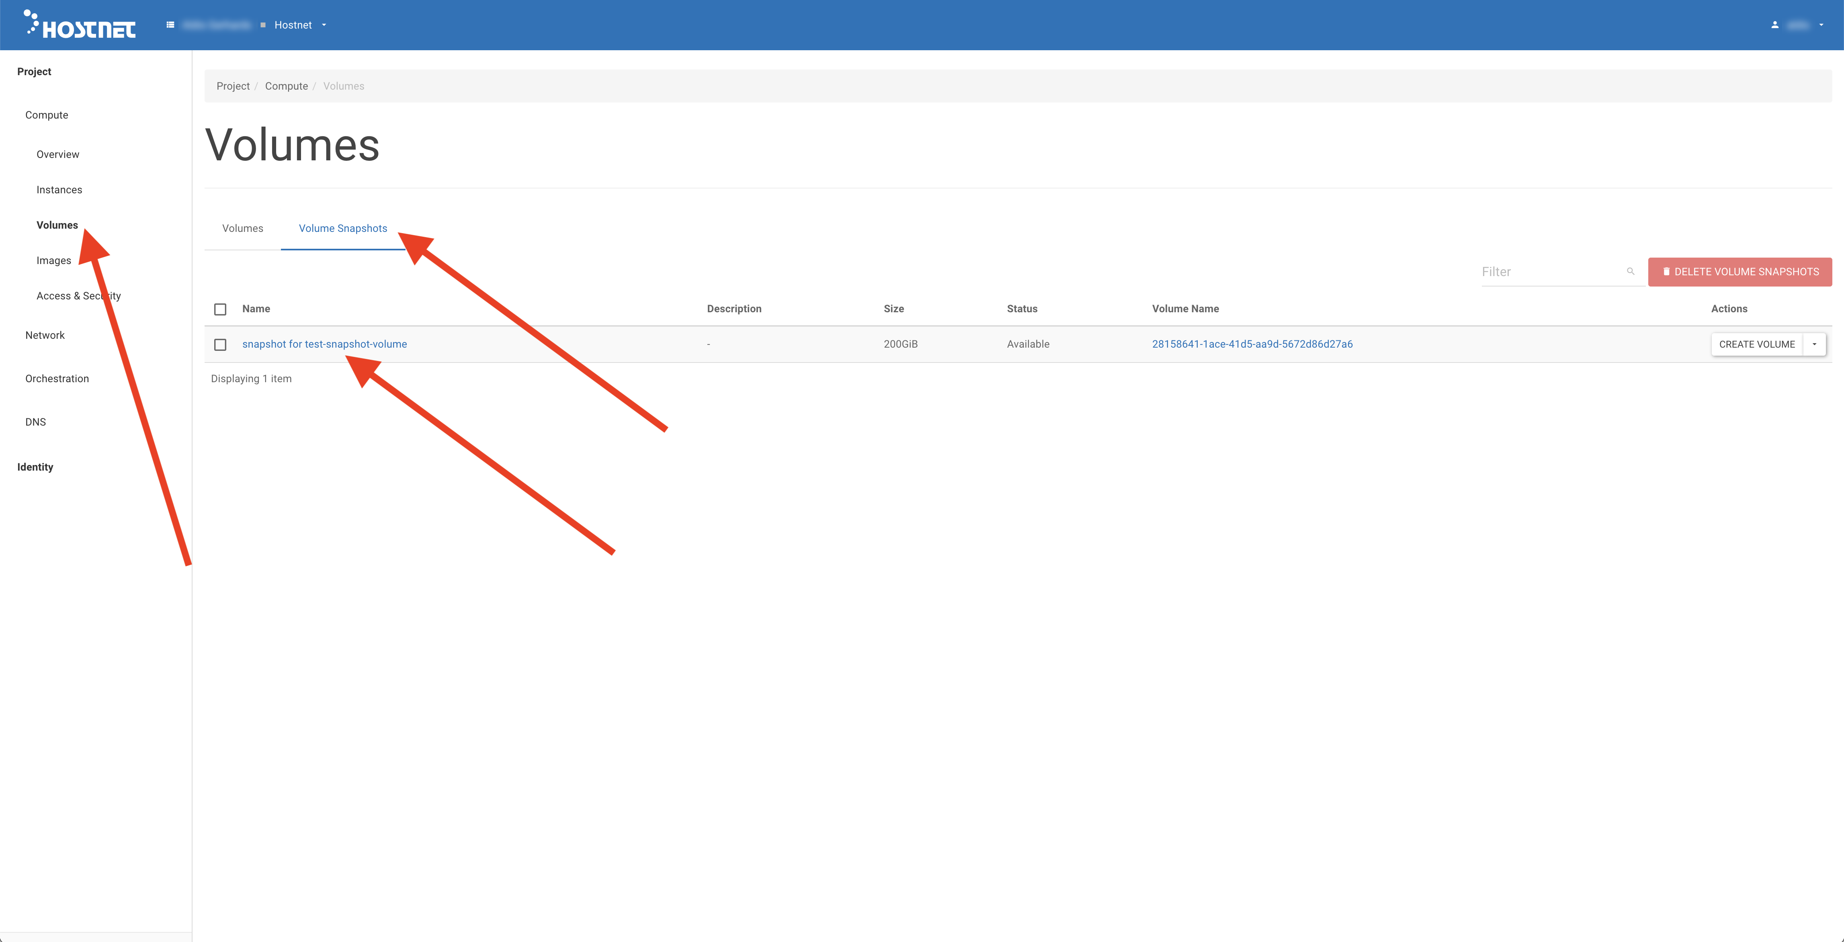Open the Instances section in the sidebar
This screenshot has width=1844, height=942.
[x=59, y=189]
